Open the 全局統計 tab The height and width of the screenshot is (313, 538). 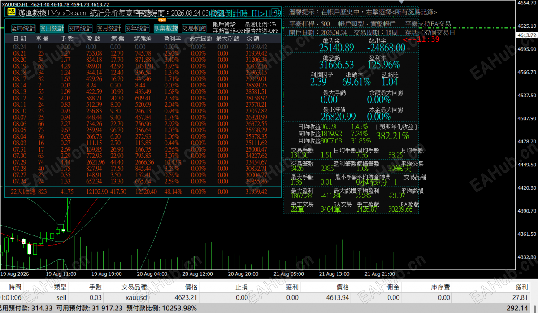point(23,29)
